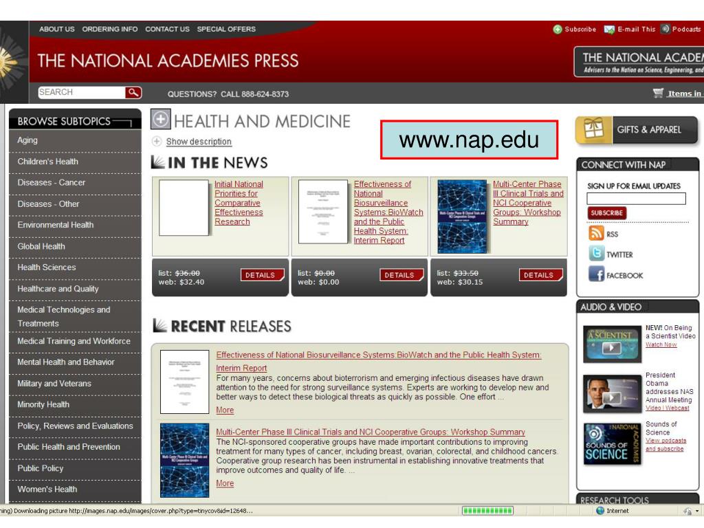
Task: Open the Ordering Info menu item
Action: click(109, 29)
